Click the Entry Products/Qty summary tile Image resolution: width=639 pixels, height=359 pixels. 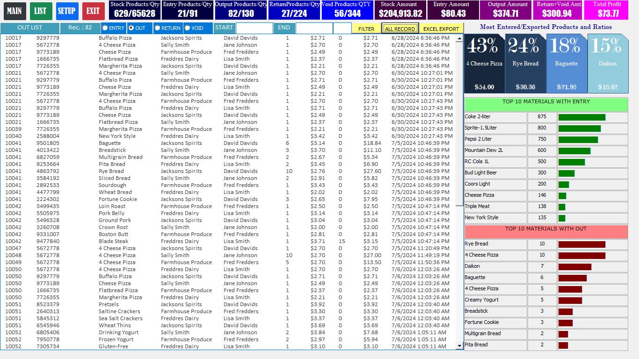coord(188,10)
